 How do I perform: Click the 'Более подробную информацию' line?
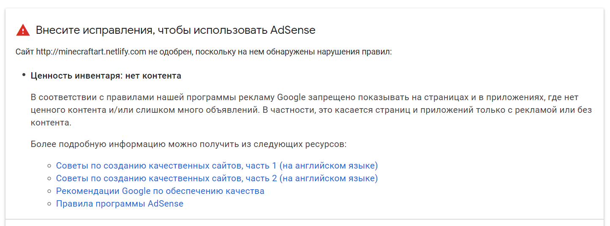pyautogui.click(x=188, y=144)
